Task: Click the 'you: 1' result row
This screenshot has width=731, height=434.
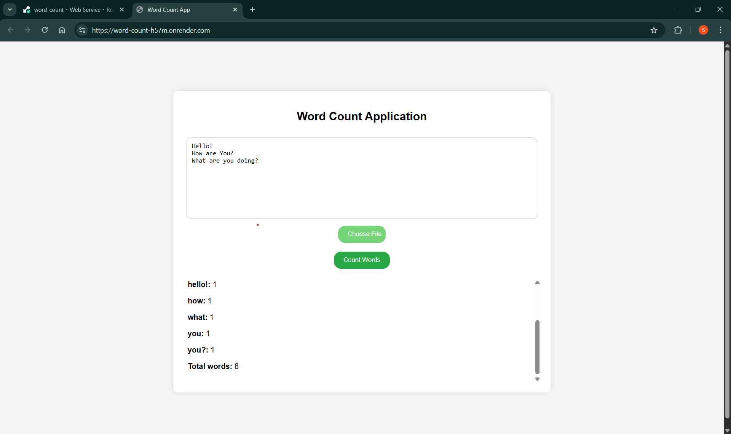Action: (199, 333)
